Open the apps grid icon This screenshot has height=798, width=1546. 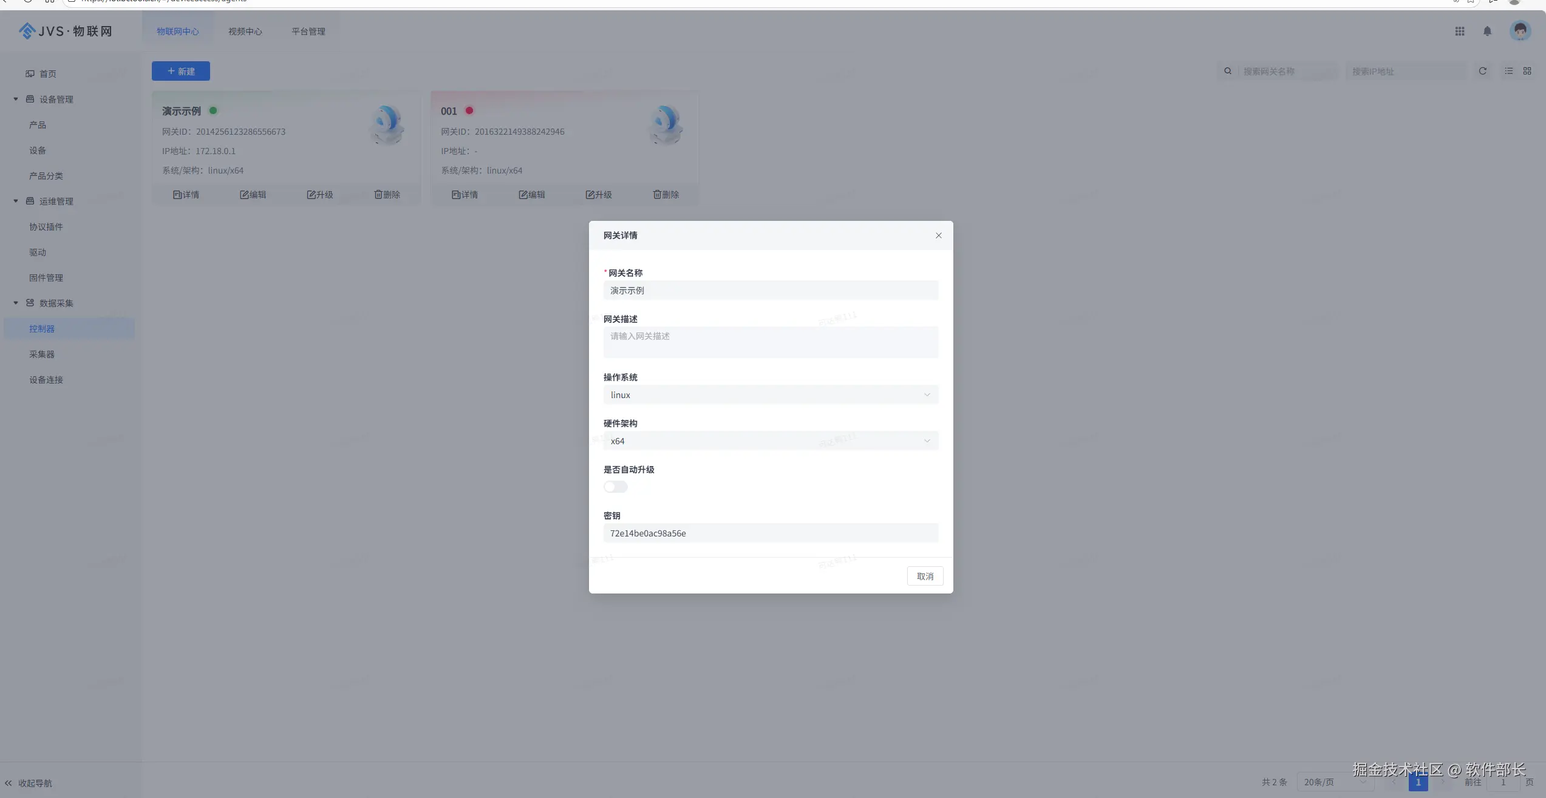pos(1460,32)
